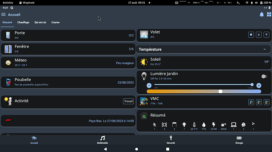Viewport: 272px width, 152px height.
Task: Open the hamburger menu beside Accueil
Action: pyautogui.click(x=4, y=15)
